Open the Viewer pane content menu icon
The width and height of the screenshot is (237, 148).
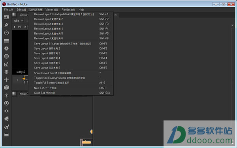[14, 15]
